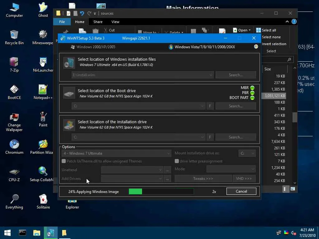Select the 3,051,121 KB file row

coord(274,96)
